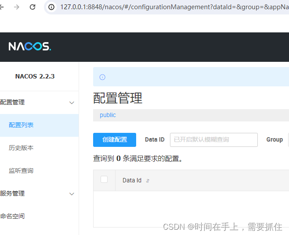View site information icon in address bar
Viewport: 289px width, 235px height.
51,7
